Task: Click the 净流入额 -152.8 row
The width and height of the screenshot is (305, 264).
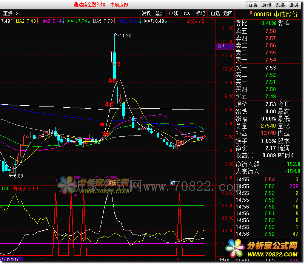Action: (x=268, y=164)
